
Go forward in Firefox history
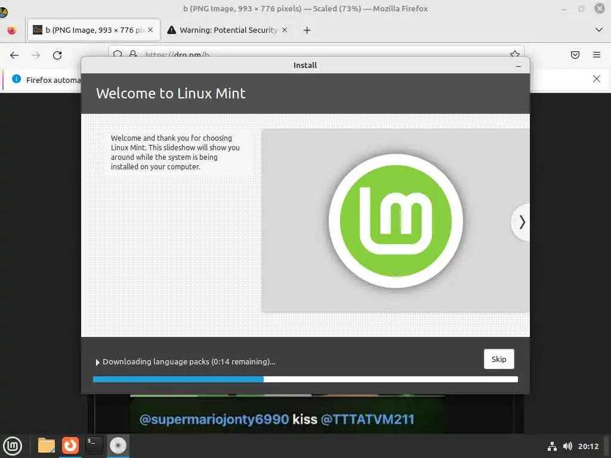click(x=36, y=55)
